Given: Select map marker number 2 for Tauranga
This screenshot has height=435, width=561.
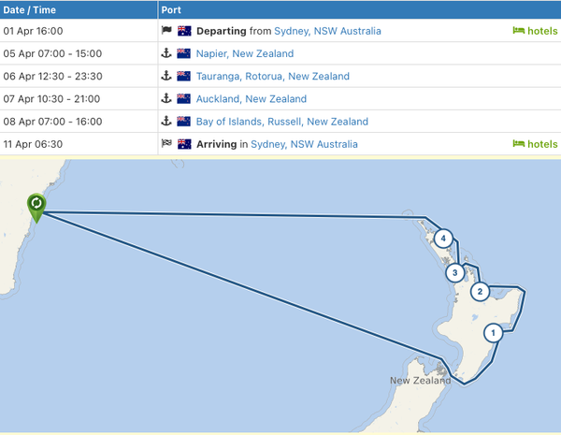Looking at the screenshot, I should click(480, 292).
